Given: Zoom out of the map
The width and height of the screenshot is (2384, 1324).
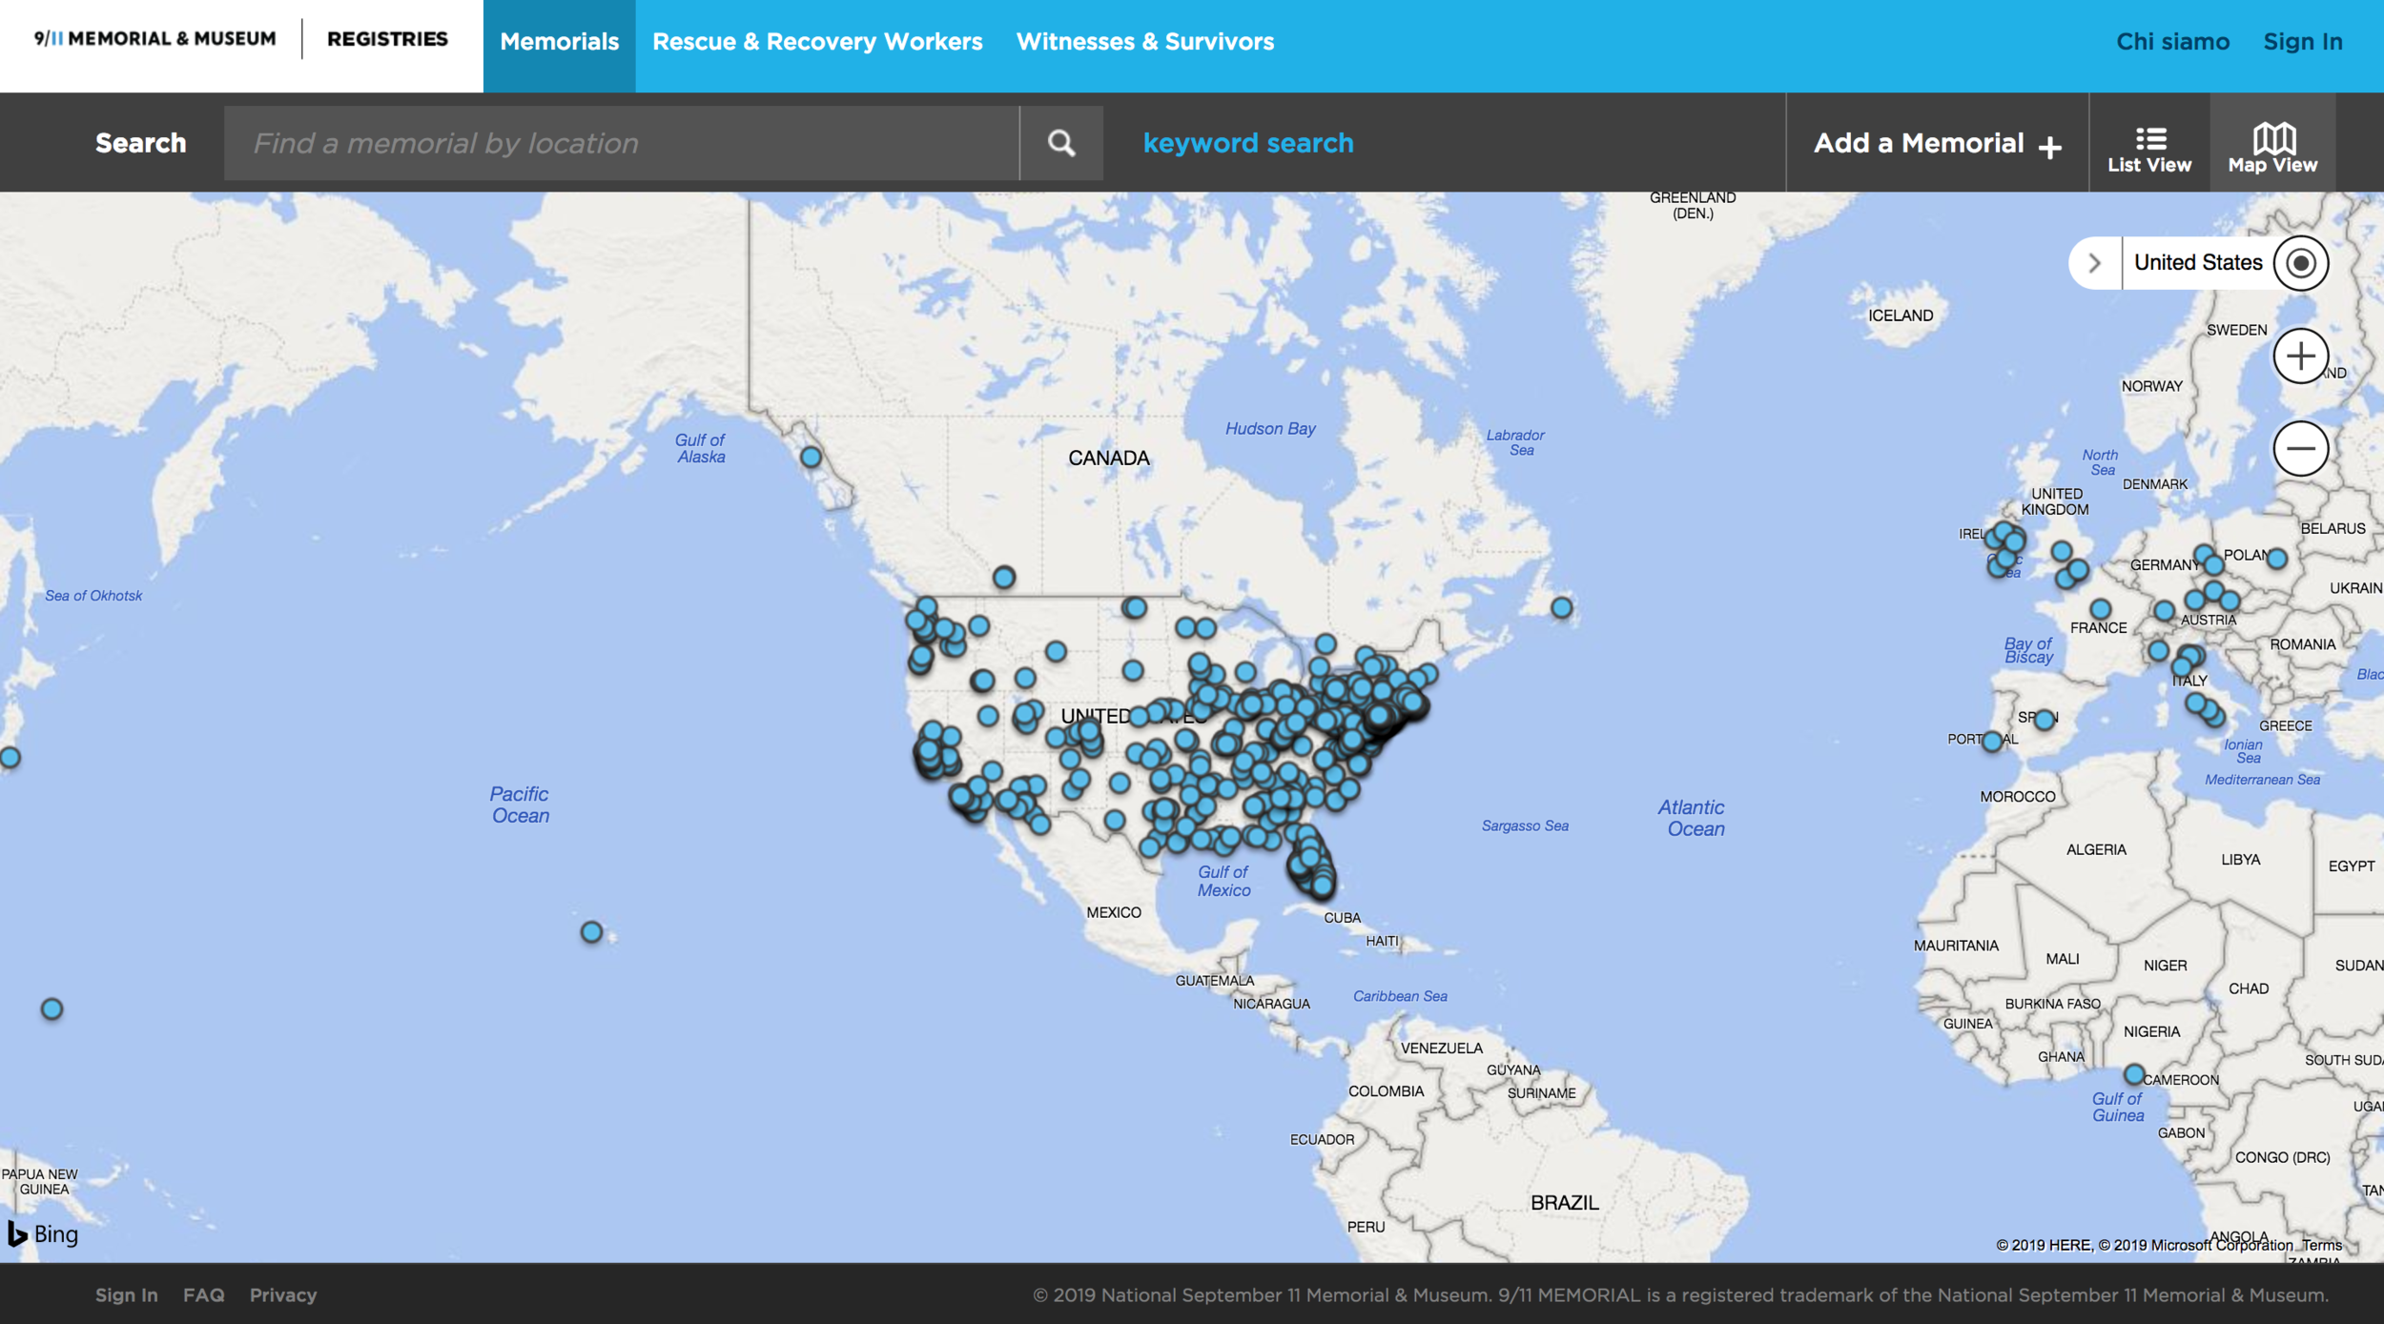Looking at the screenshot, I should (x=2300, y=447).
